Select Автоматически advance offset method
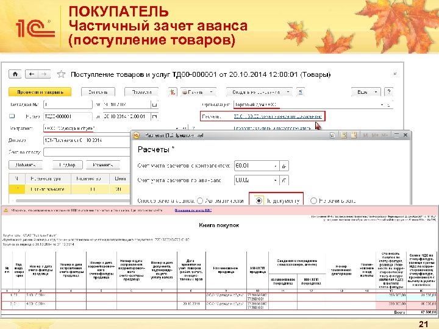This screenshot has width=439, height=329. (x=200, y=200)
